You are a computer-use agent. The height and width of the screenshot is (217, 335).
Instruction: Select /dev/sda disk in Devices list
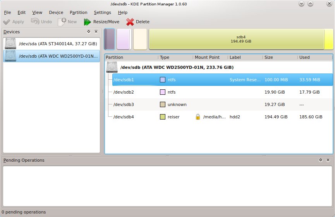pos(52,44)
